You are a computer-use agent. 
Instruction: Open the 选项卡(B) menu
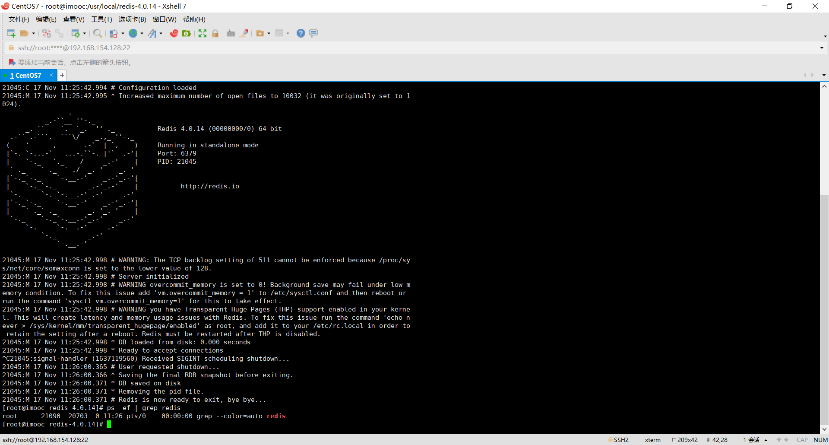click(x=133, y=19)
